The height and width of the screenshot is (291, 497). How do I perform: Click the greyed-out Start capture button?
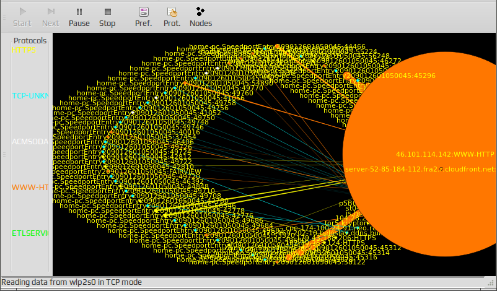(22, 17)
